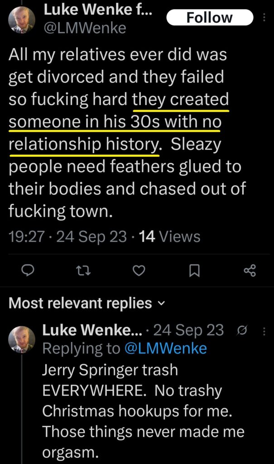This screenshot has width=274, height=464.
Task: Open the reply composer via the reply icon
Action: coord(29,271)
